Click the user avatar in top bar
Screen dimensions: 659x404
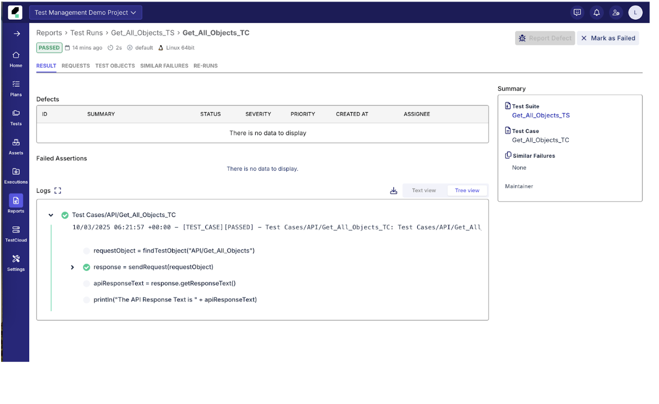click(635, 12)
